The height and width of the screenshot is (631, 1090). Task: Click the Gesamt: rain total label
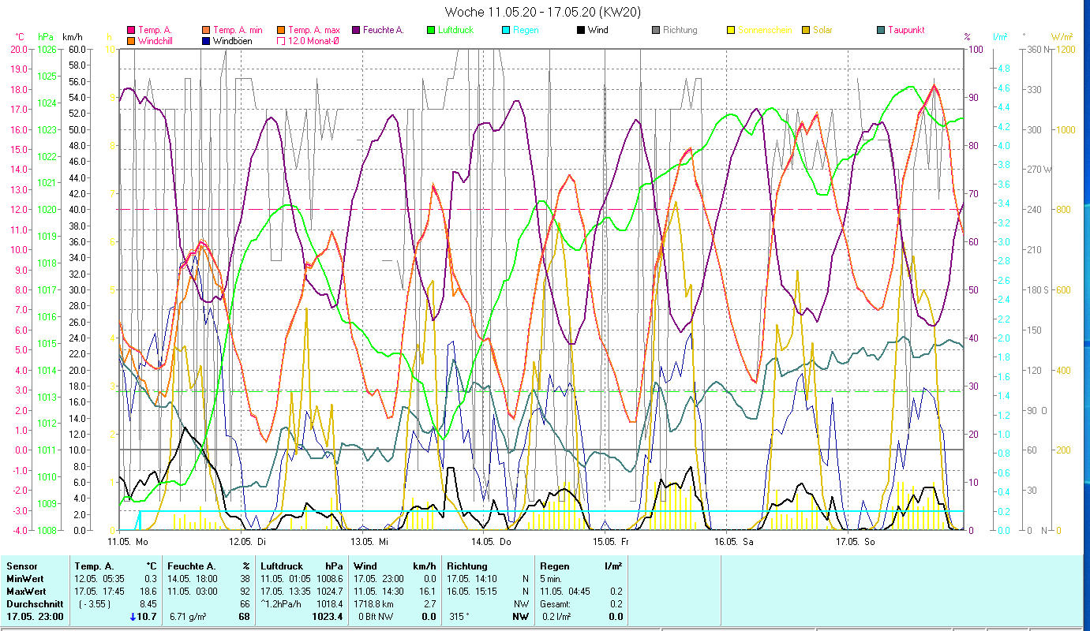tap(555, 604)
